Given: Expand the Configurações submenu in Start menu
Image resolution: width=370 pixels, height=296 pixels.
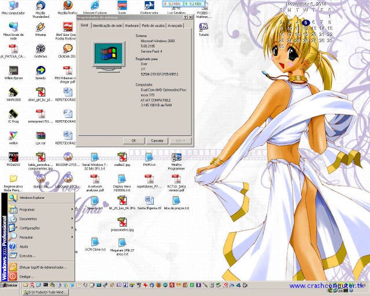Looking at the screenshot, I should click(41, 228).
